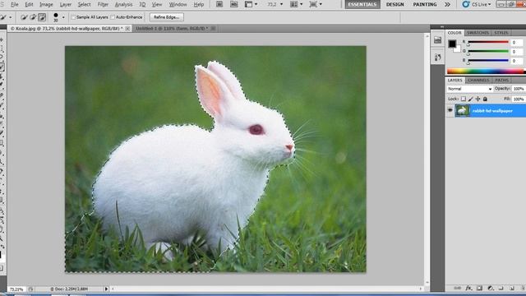Add a layer style with fx icon
This screenshot has height=296, width=526.
468,289
